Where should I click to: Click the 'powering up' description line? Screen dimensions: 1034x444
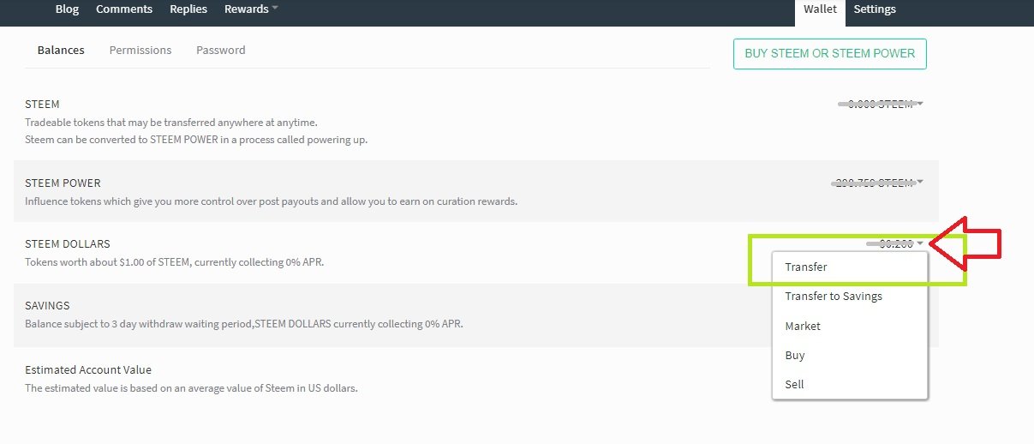click(x=196, y=139)
